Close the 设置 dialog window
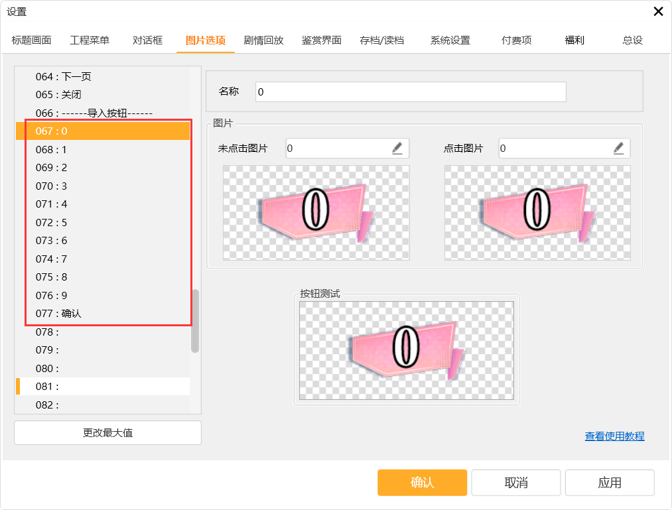Viewport: 672px width, 510px height. (658, 11)
